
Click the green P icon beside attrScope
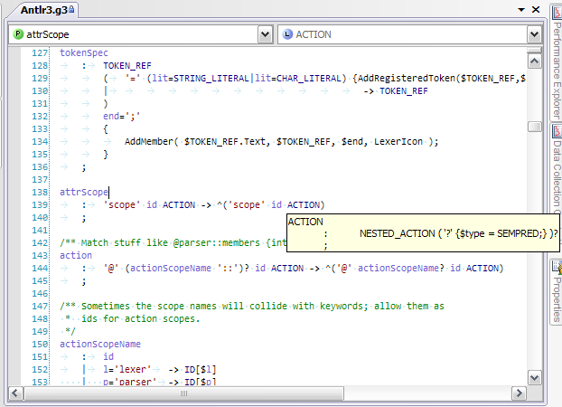[x=18, y=34]
